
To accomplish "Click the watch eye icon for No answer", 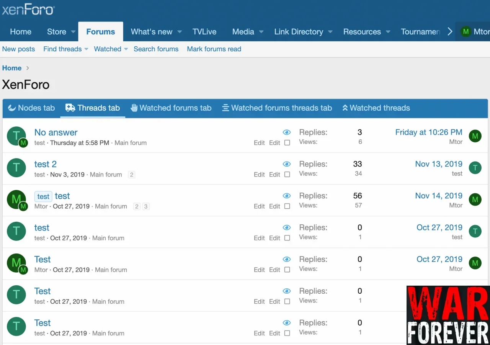I will [287, 132].
